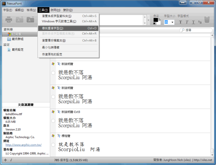This screenshot has height=165, width=216.
Task: Reset default colors small icon
Action: point(154,24)
